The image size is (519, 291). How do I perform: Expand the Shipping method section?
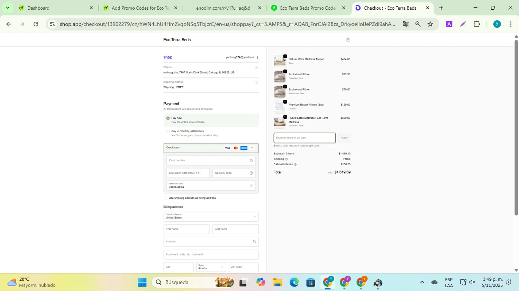coord(256,83)
